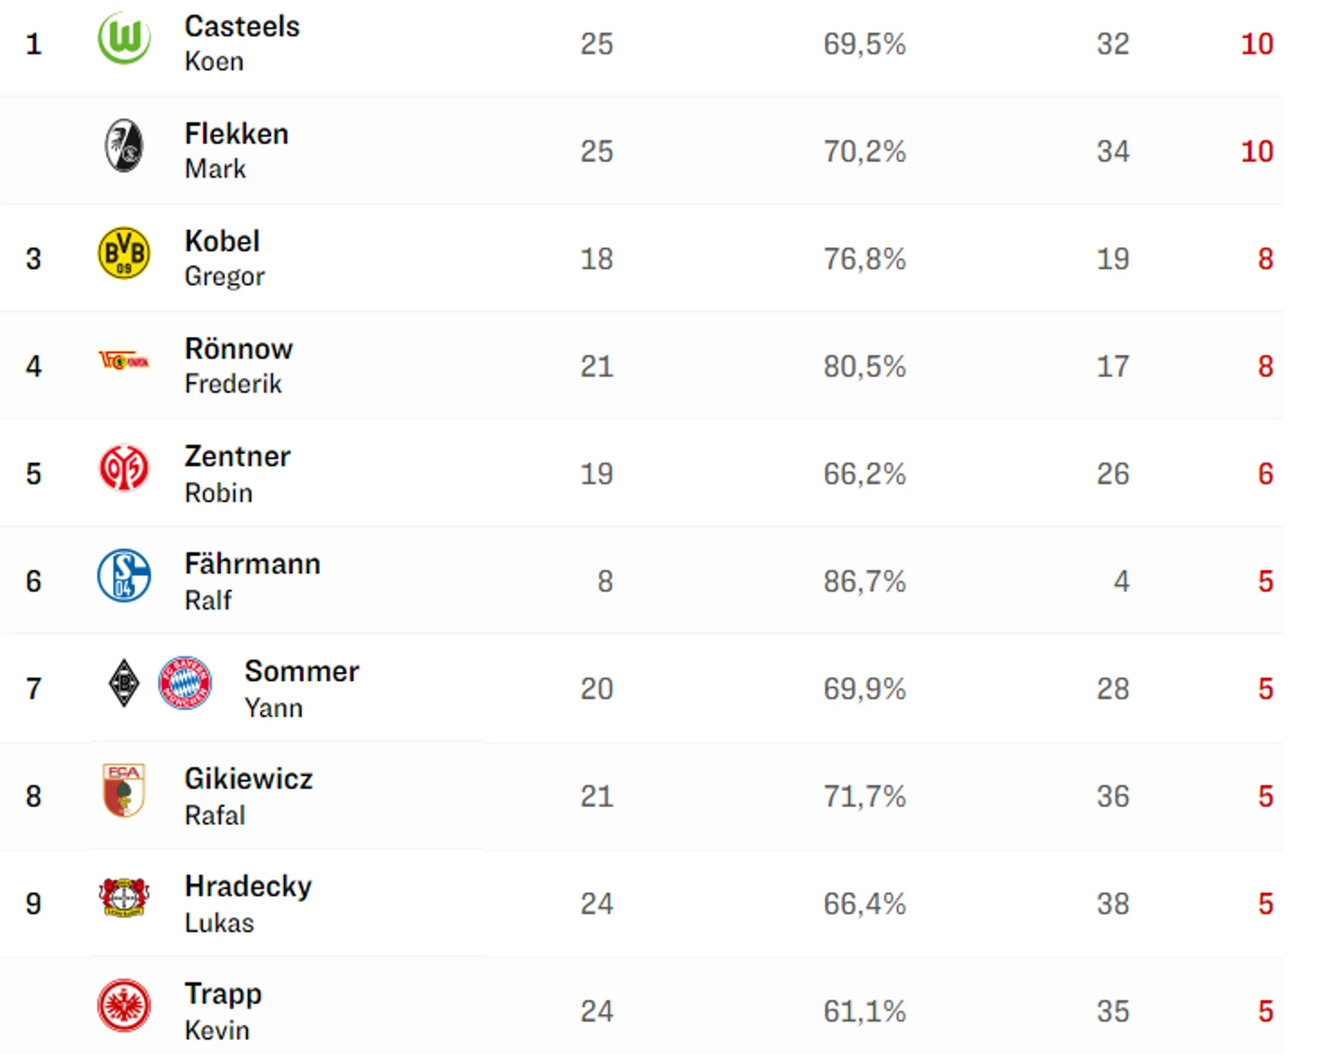The image size is (1323, 1055).
Task: Click the FC Bayern München logo
Action: click(x=185, y=683)
